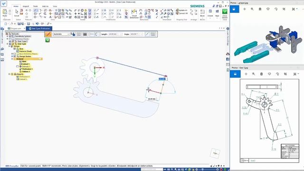Toggle the Base checkbox under Design
The height and width of the screenshot is (171, 304).
click(x=15, y=49)
